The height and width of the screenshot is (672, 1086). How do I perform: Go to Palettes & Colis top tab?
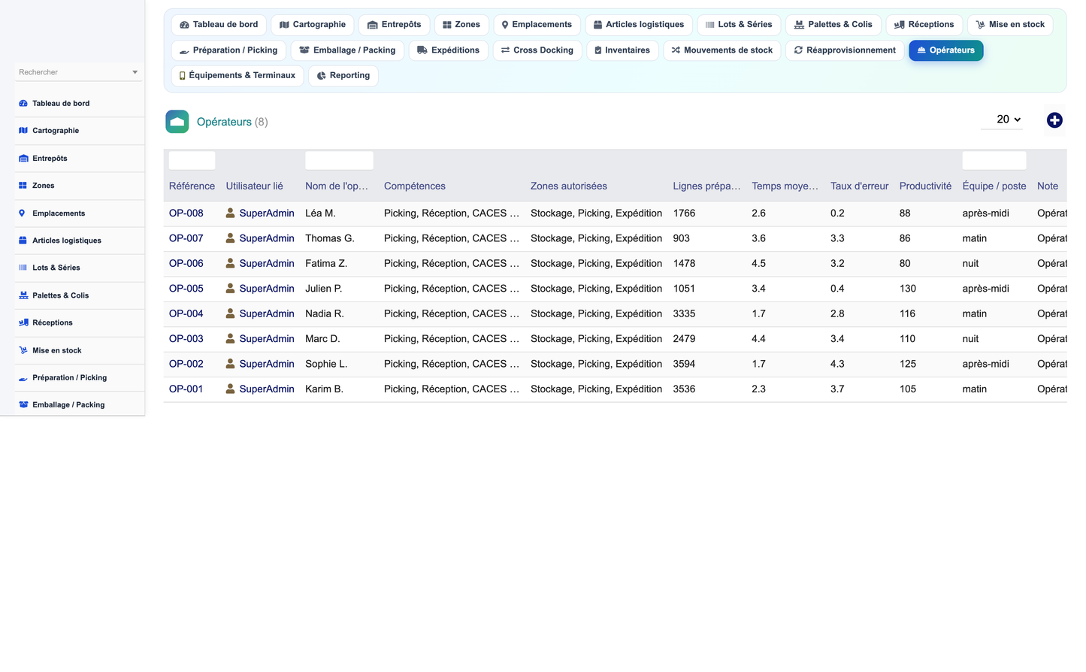(x=833, y=25)
